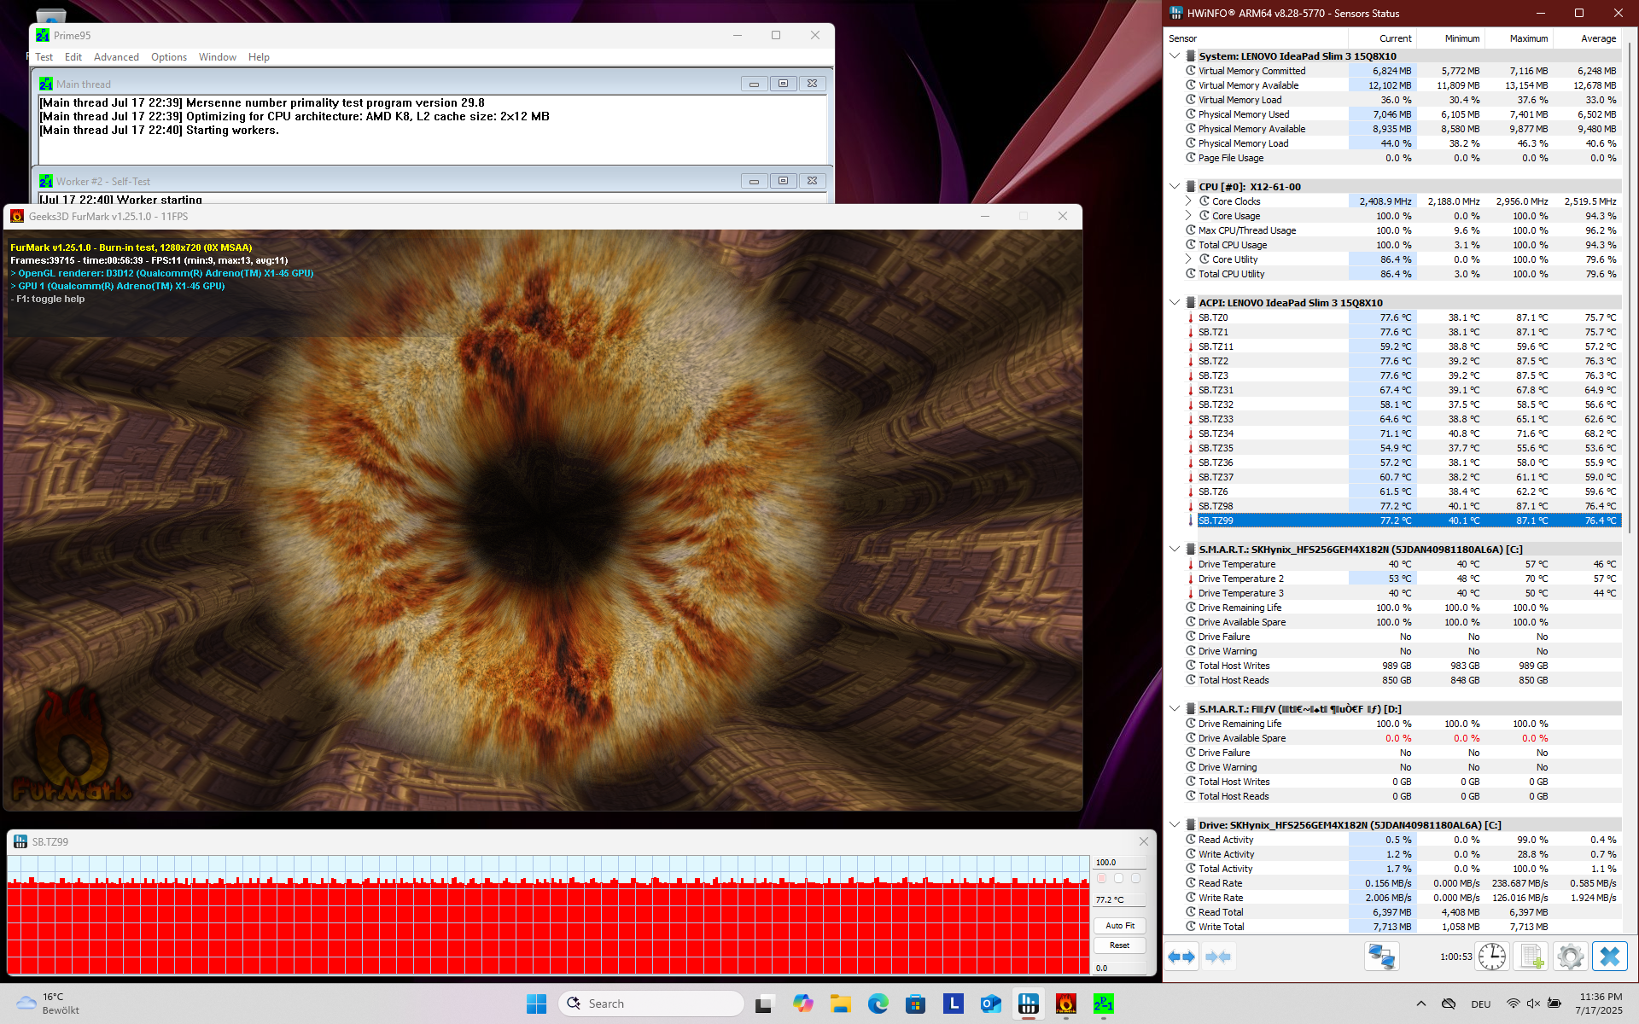Viewport: 1639px width, 1024px height.
Task: Click the red graph color swatch
Action: pos(1102,878)
